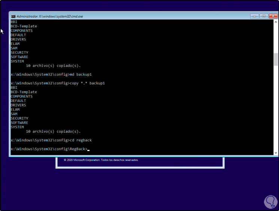Viewport: 279px width, 211px height.
Task: Click the 'cd regback' command line
Action: tap(51, 140)
